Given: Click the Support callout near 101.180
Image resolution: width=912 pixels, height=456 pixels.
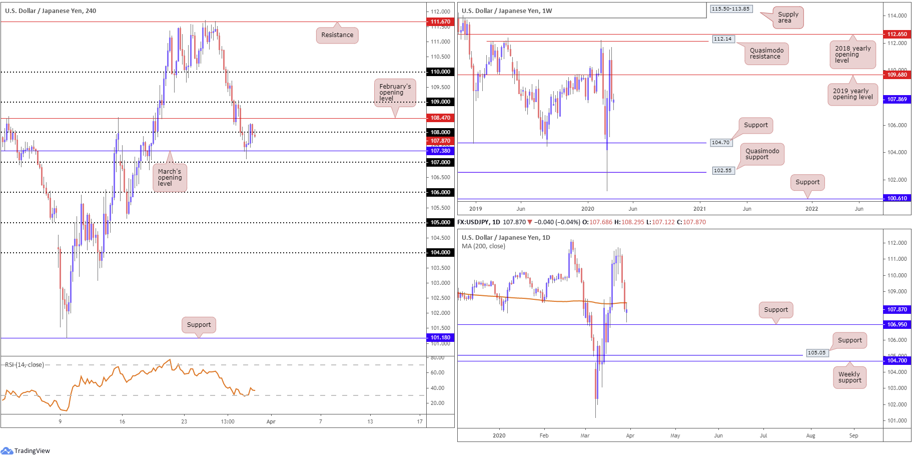Looking at the screenshot, I should click(199, 325).
